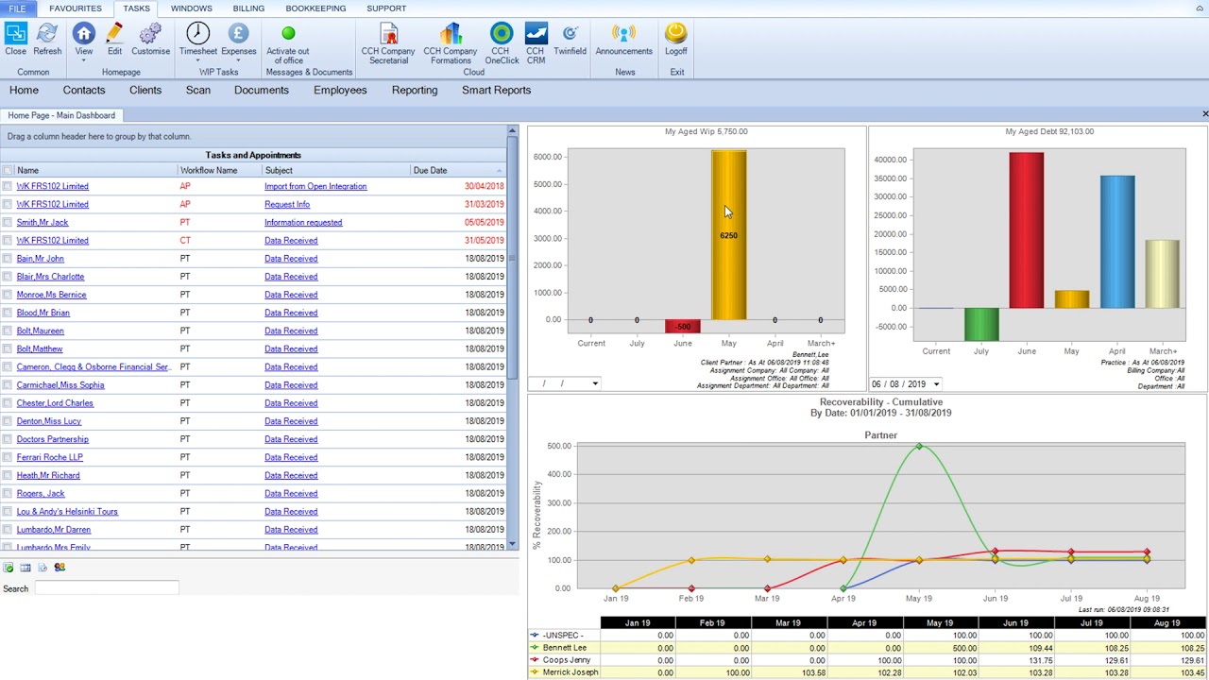This screenshot has width=1209, height=680.
Task: Open the Import from Open Integration link
Action: [x=315, y=186]
